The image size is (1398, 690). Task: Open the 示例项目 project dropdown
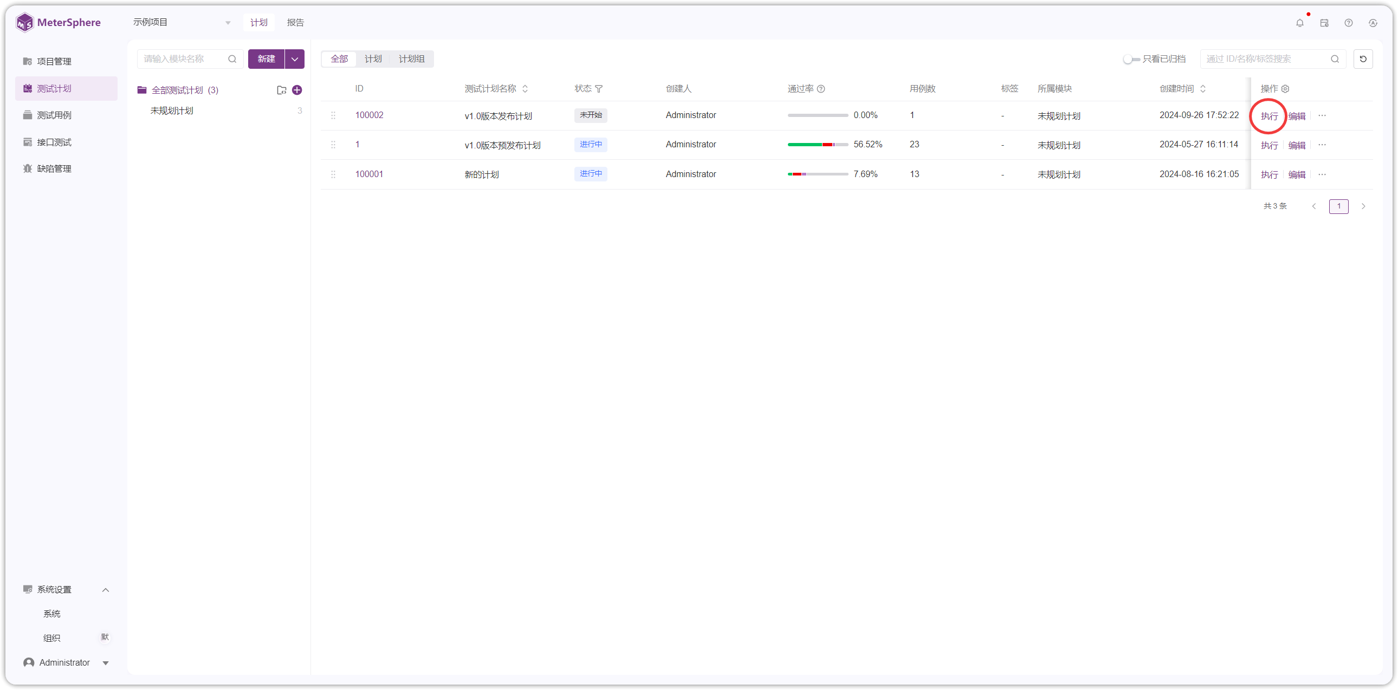(182, 22)
